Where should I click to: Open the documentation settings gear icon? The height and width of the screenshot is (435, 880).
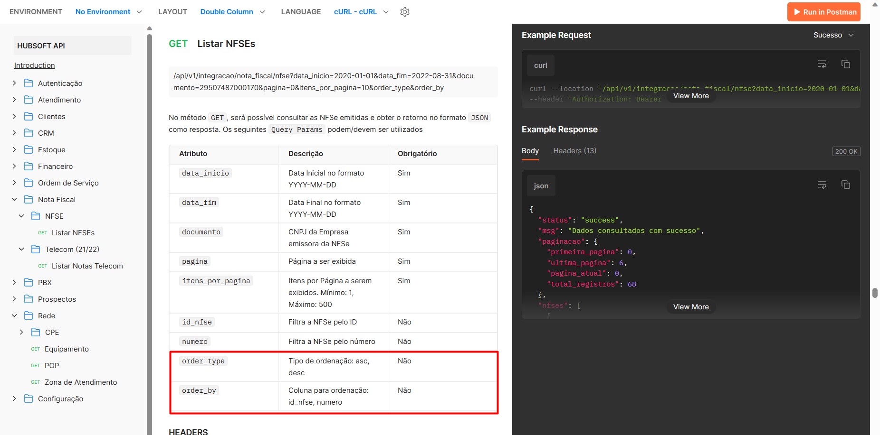tap(405, 12)
